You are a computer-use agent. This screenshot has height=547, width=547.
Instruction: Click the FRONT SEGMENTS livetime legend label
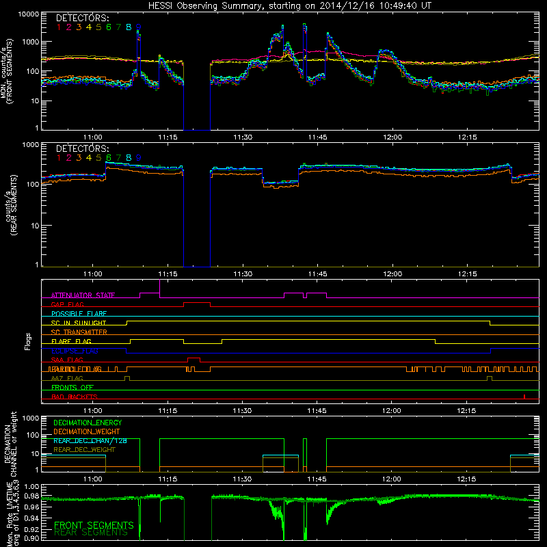pyautogui.click(x=94, y=525)
